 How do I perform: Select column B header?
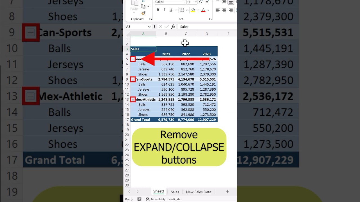coord(166,34)
